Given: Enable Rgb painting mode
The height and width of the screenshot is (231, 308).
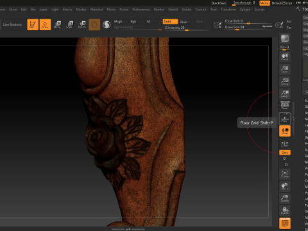Looking at the screenshot, I should (x=133, y=21).
